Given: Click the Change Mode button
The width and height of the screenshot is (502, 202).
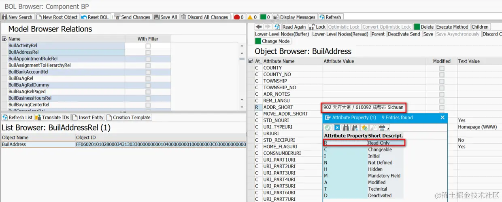Looking at the screenshot, I should click(272, 41).
